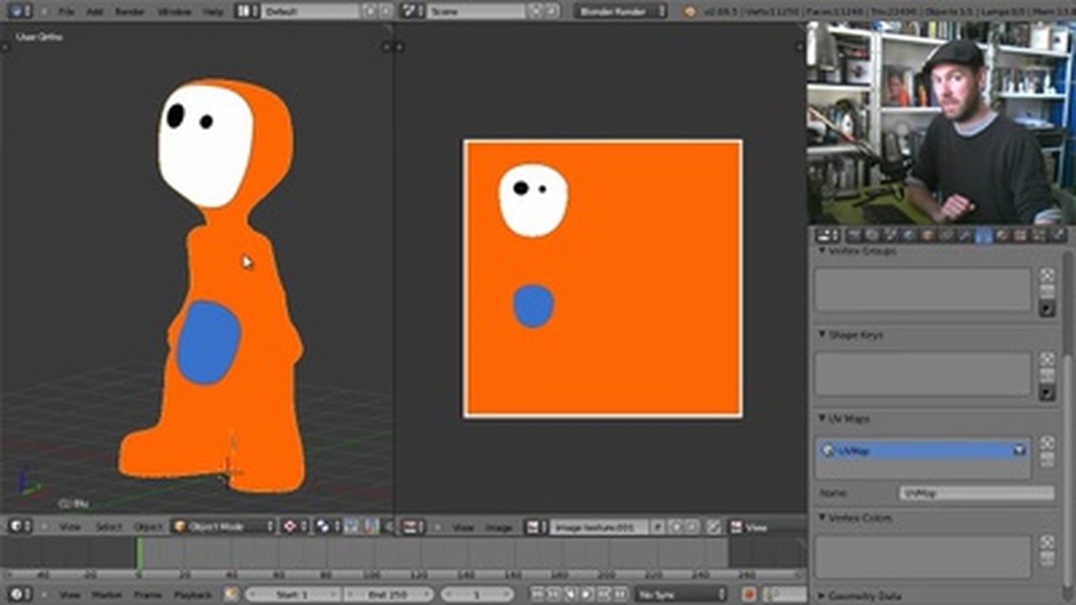
Task: Click the pivot point icon in viewport header
Action: coord(323,527)
